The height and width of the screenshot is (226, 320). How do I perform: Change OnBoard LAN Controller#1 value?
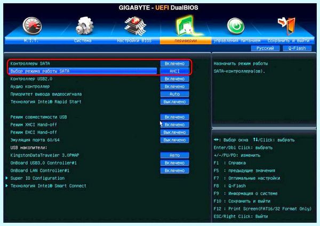(174, 171)
